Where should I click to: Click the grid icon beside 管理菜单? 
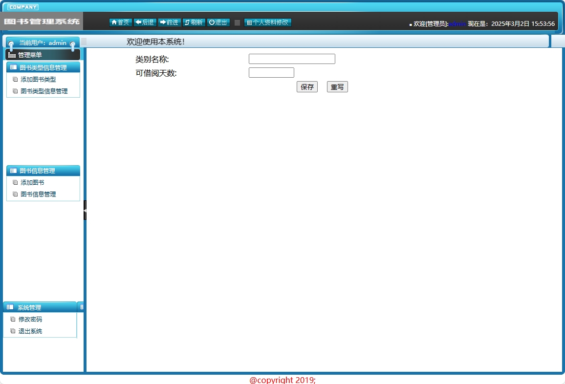[x=10, y=54]
